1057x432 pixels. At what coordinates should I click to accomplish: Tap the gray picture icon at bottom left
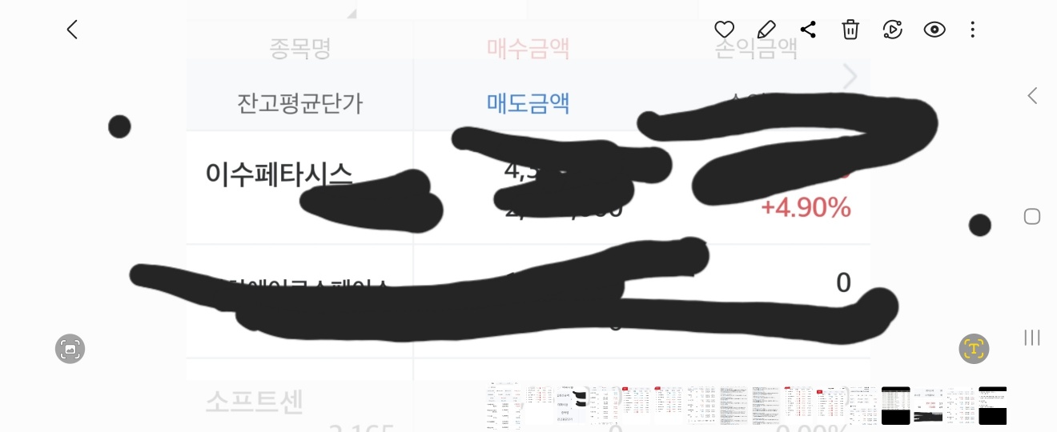coord(70,348)
